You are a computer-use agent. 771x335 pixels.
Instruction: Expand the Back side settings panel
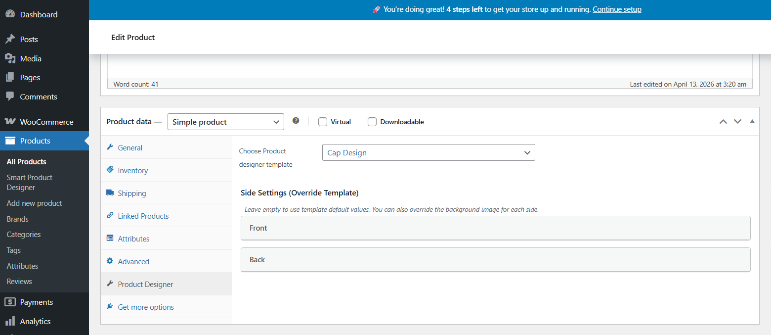[496, 260]
